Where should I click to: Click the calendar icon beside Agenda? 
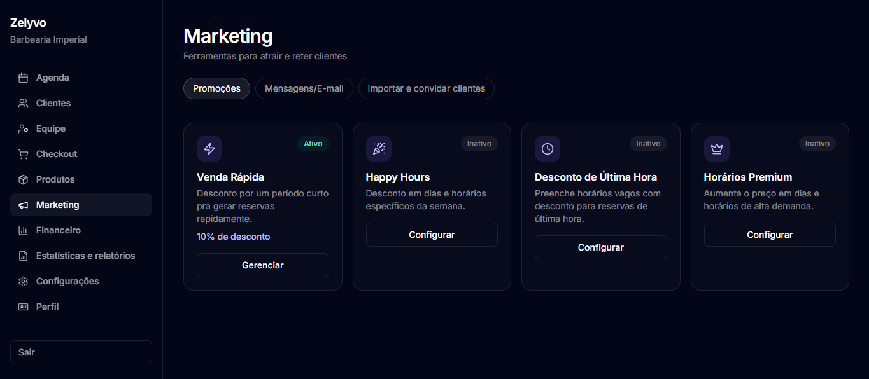pos(24,78)
